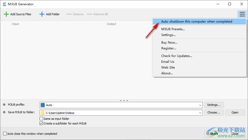Click the Input column header
The image size is (248, 140).
tap(15, 24)
